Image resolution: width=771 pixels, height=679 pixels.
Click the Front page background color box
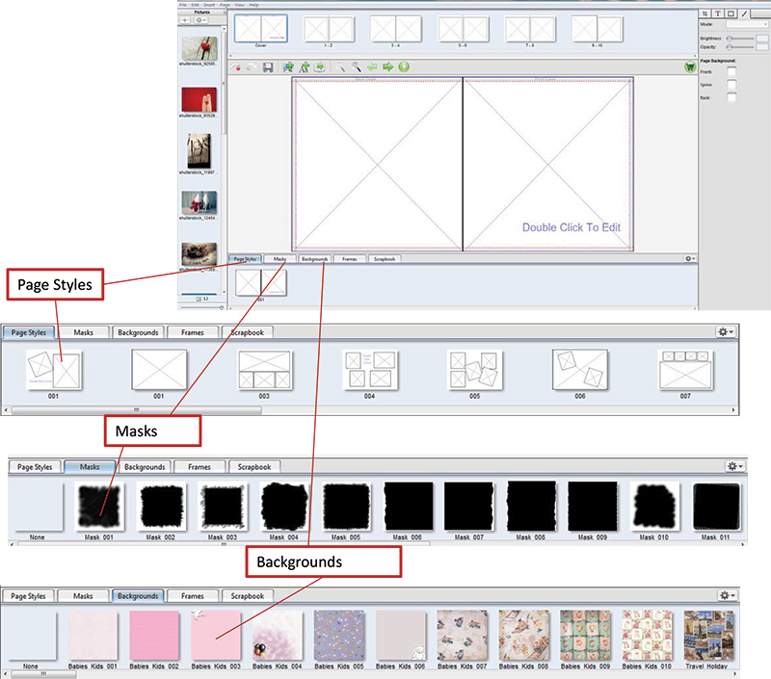tap(731, 72)
